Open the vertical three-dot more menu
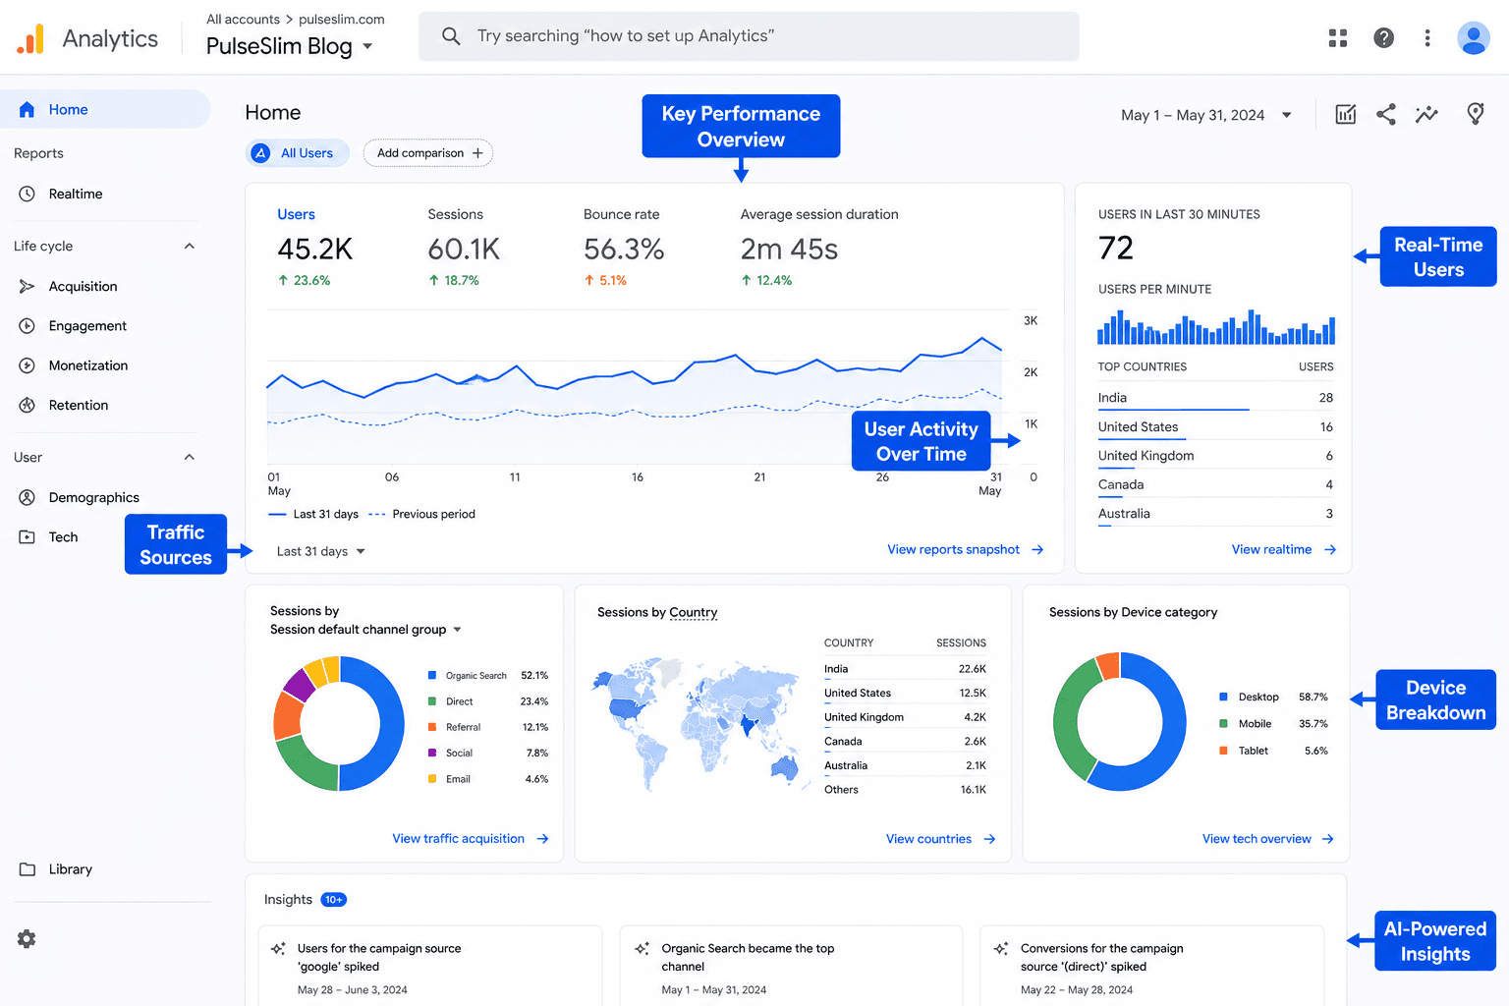This screenshot has width=1509, height=1006. coord(1427,38)
